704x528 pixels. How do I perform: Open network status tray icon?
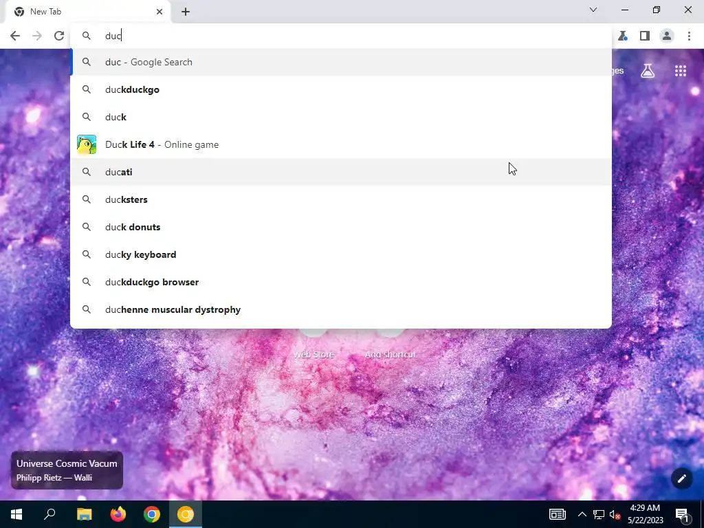point(599,514)
